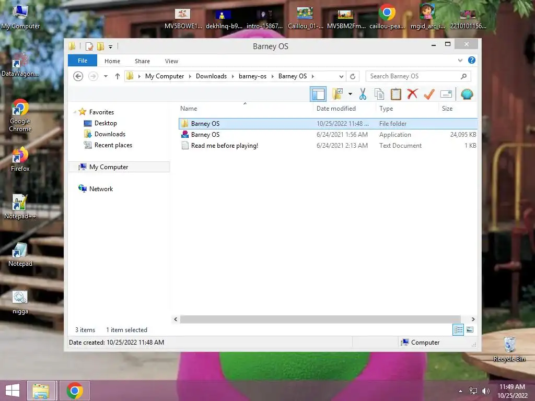Click barney-os in the address breadcrumb
Image resolution: width=535 pixels, height=401 pixels.
point(252,76)
